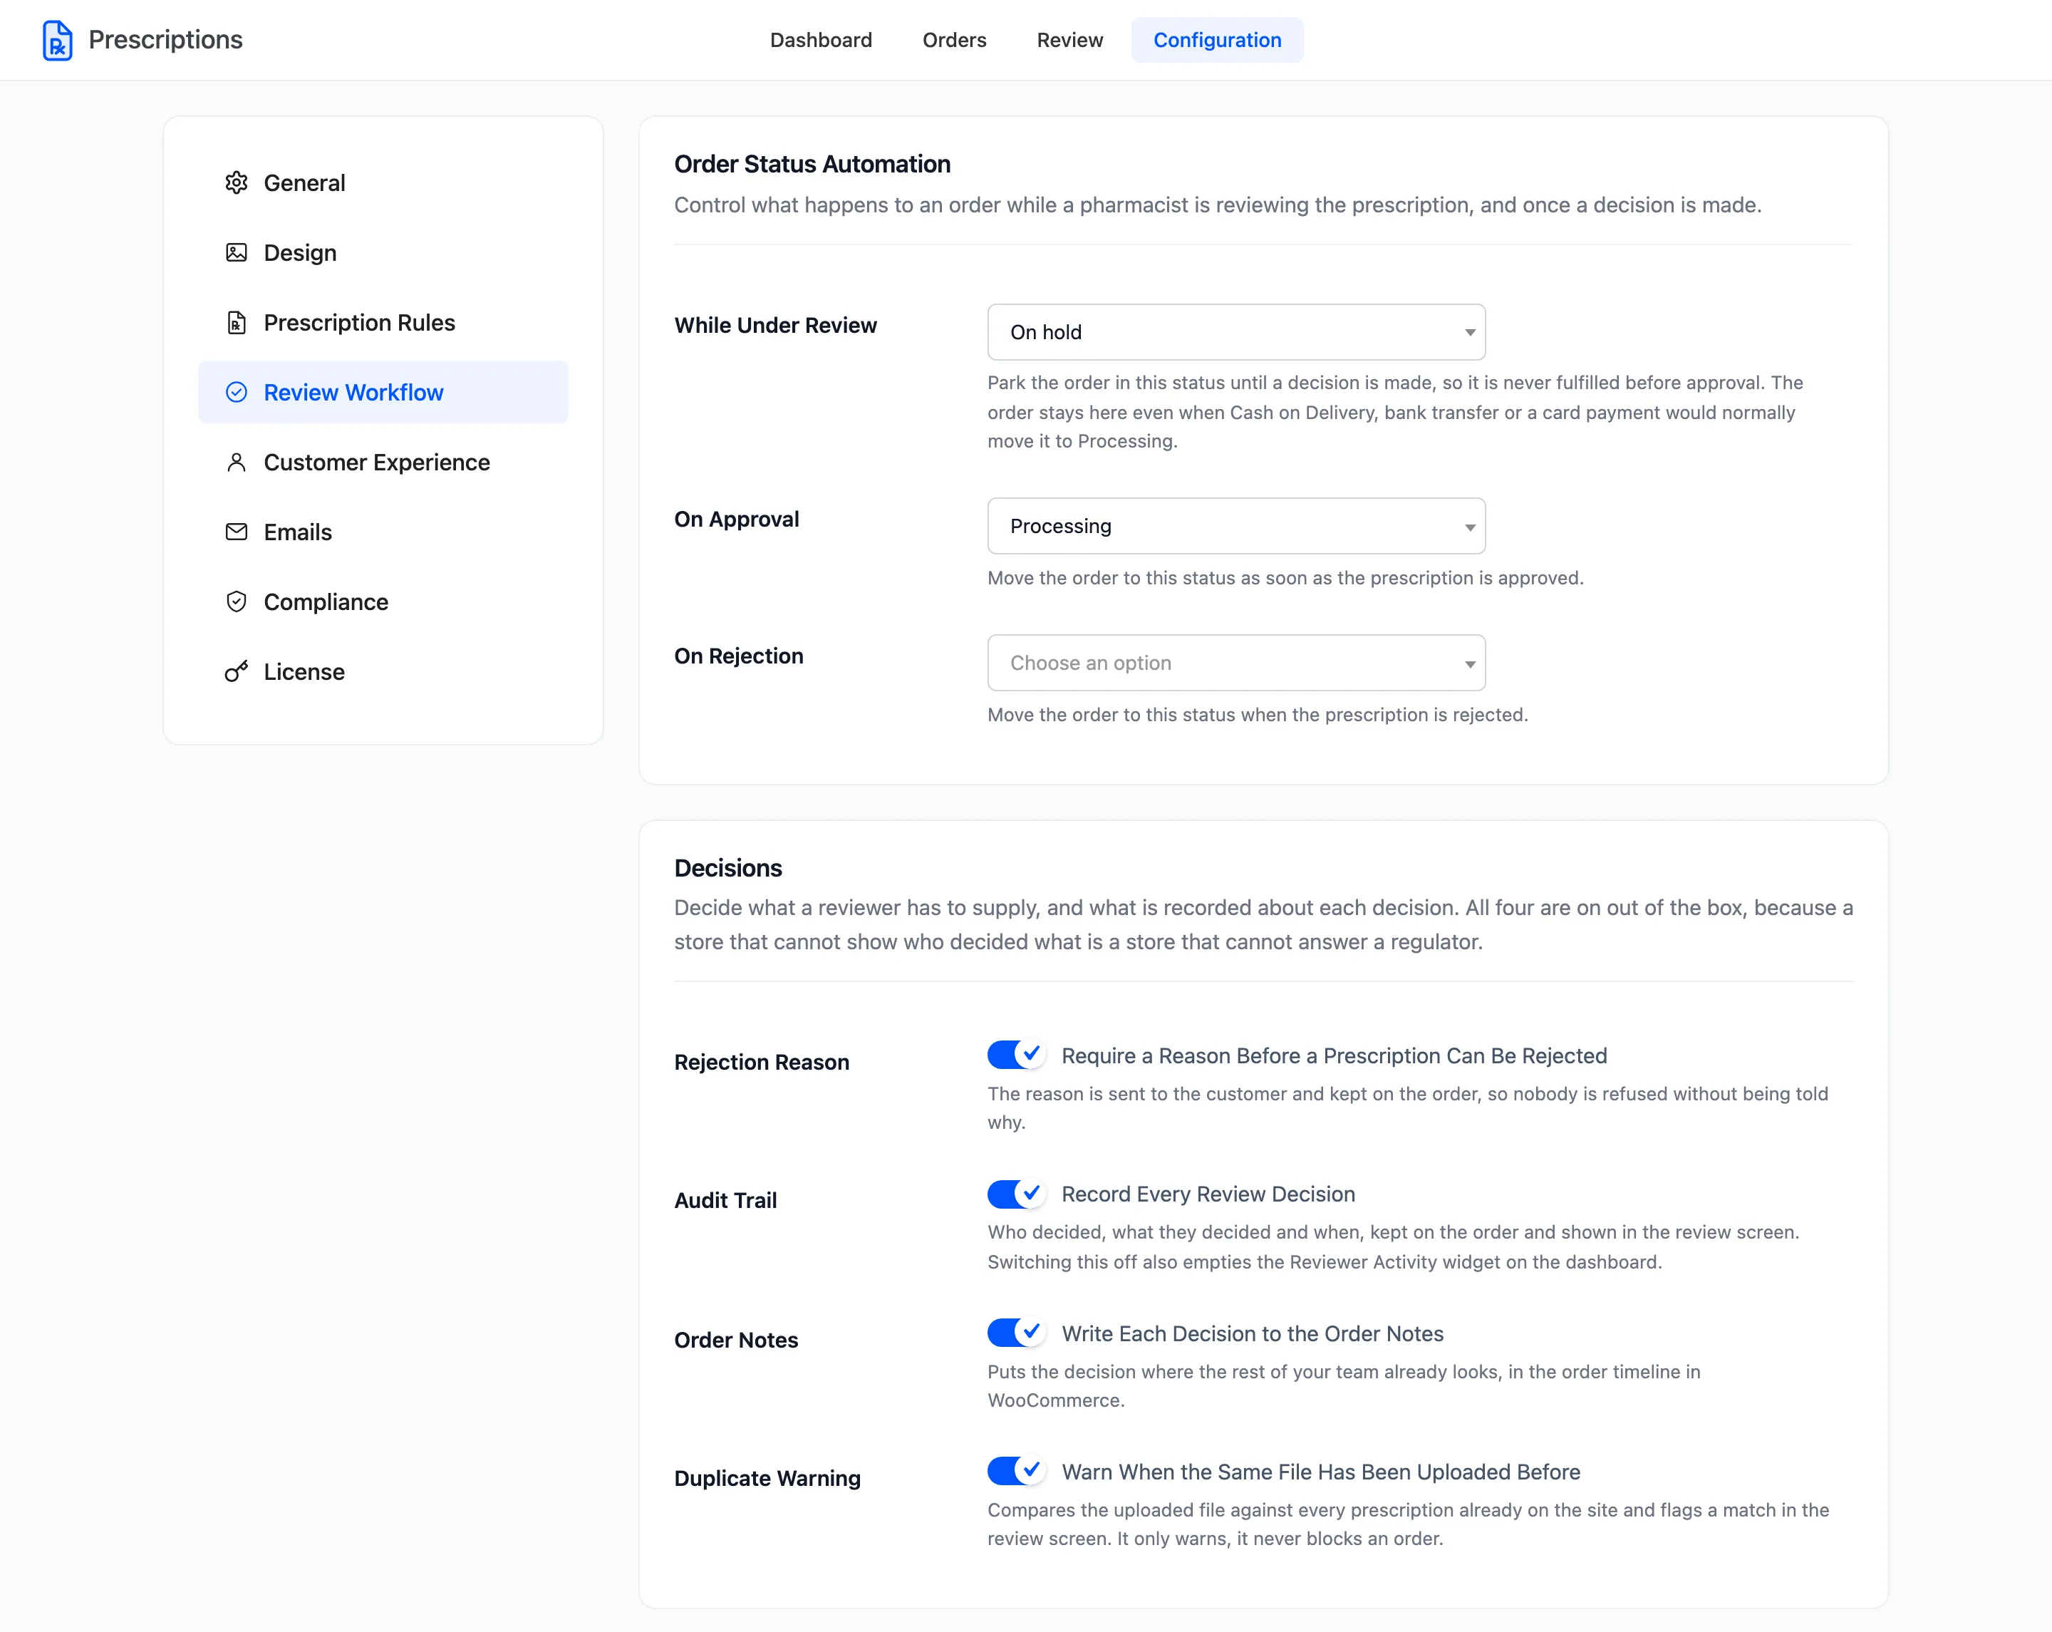This screenshot has width=2052, height=1632.
Task: Click the On Approval label
Action: click(737, 519)
